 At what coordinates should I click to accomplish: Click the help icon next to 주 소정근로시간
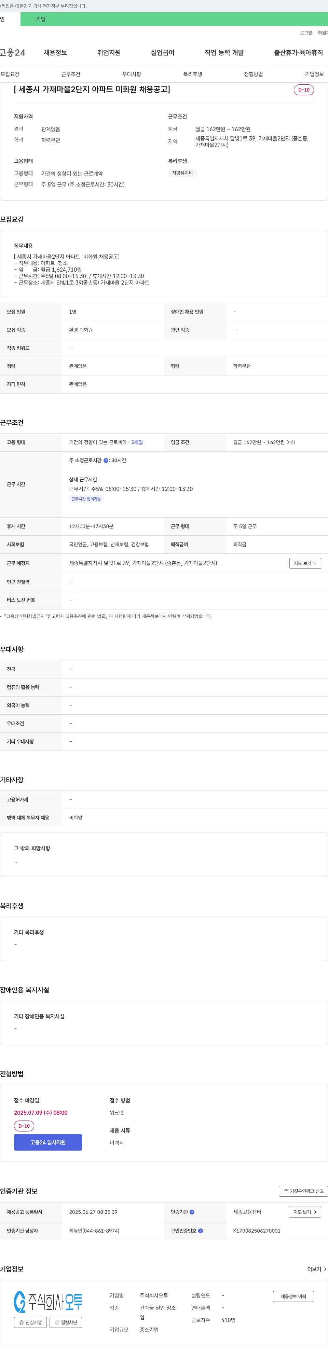click(x=106, y=461)
